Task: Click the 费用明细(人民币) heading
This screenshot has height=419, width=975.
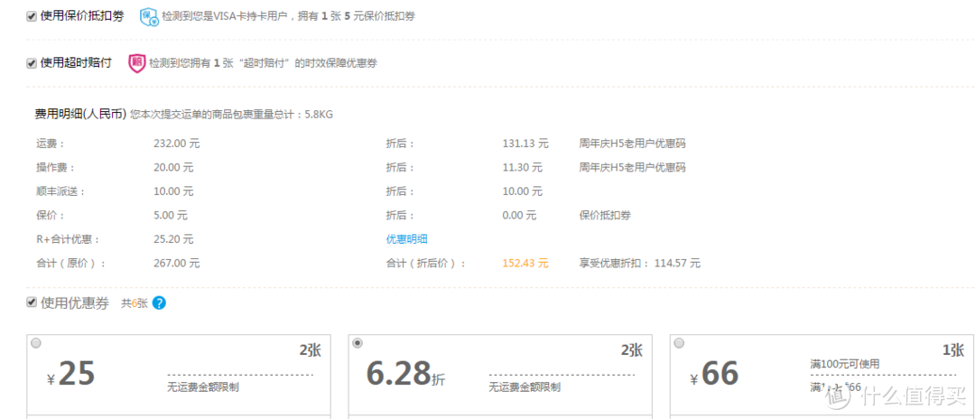Action: [81, 114]
